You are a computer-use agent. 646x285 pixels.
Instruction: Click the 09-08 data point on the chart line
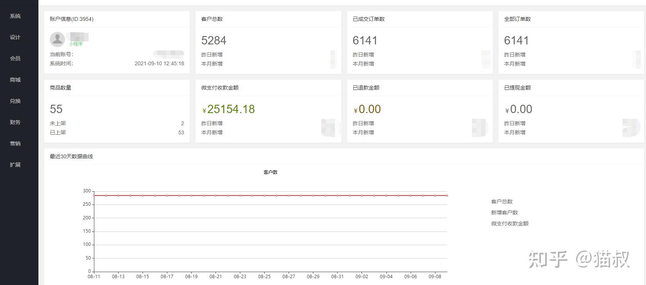tap(435, 195)
